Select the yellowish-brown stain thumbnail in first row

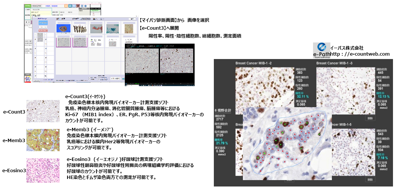coord(129,29)
